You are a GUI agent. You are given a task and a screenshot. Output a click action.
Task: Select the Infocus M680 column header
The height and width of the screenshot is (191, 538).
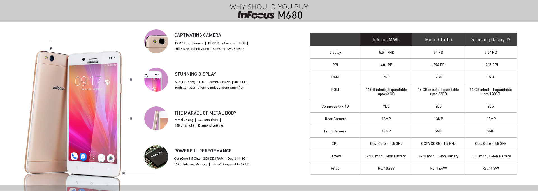[x=386, y=39]
